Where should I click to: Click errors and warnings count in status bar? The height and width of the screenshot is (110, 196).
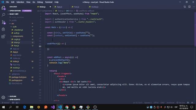click(16, 103)
